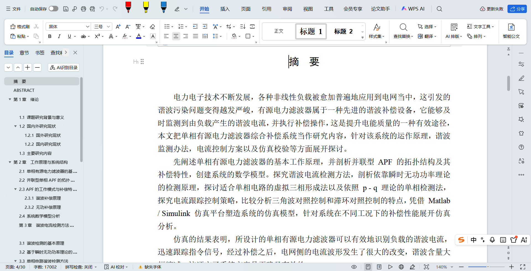Image resolution: width=531 pixels, height=271 pixels.
Task: Click the Increase font size icon
Action: click(118, 27)
